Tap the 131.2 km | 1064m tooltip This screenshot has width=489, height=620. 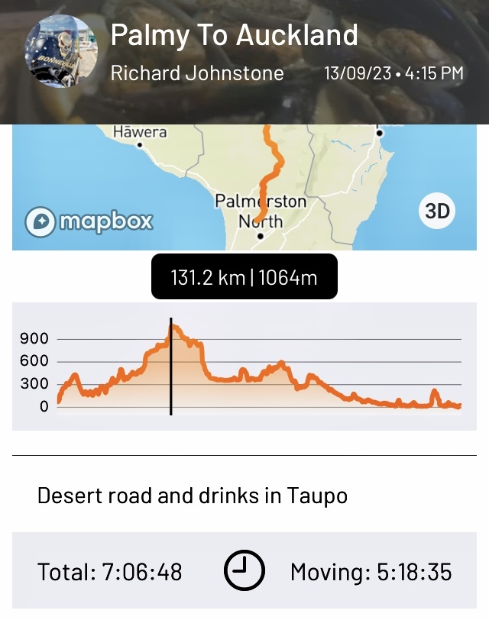click(x=244, y=276)
